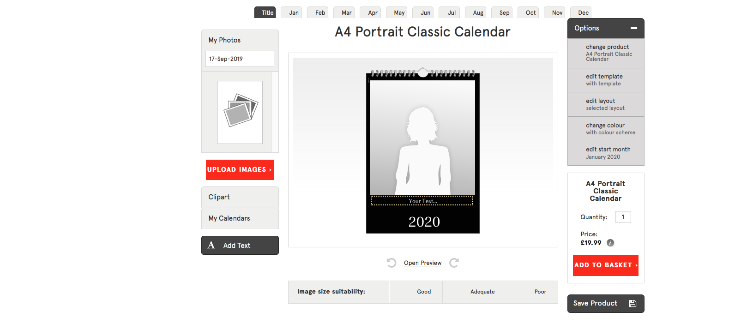Click the photo stack placeholder thumbnail
This screenshot has width=747, height=330.
click(x=240, y=112)
